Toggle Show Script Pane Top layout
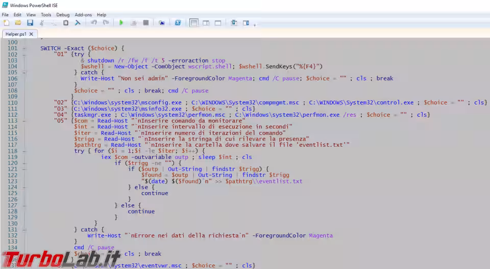Viewport: 490px width, 269px height. click(x=194, y=23)
